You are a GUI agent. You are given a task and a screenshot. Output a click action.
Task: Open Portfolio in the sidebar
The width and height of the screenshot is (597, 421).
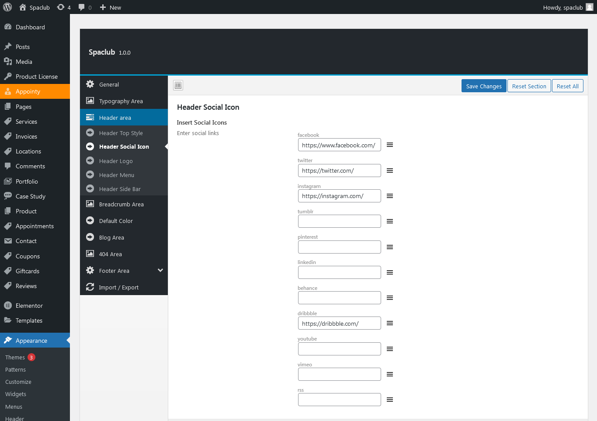pos(35,181)
